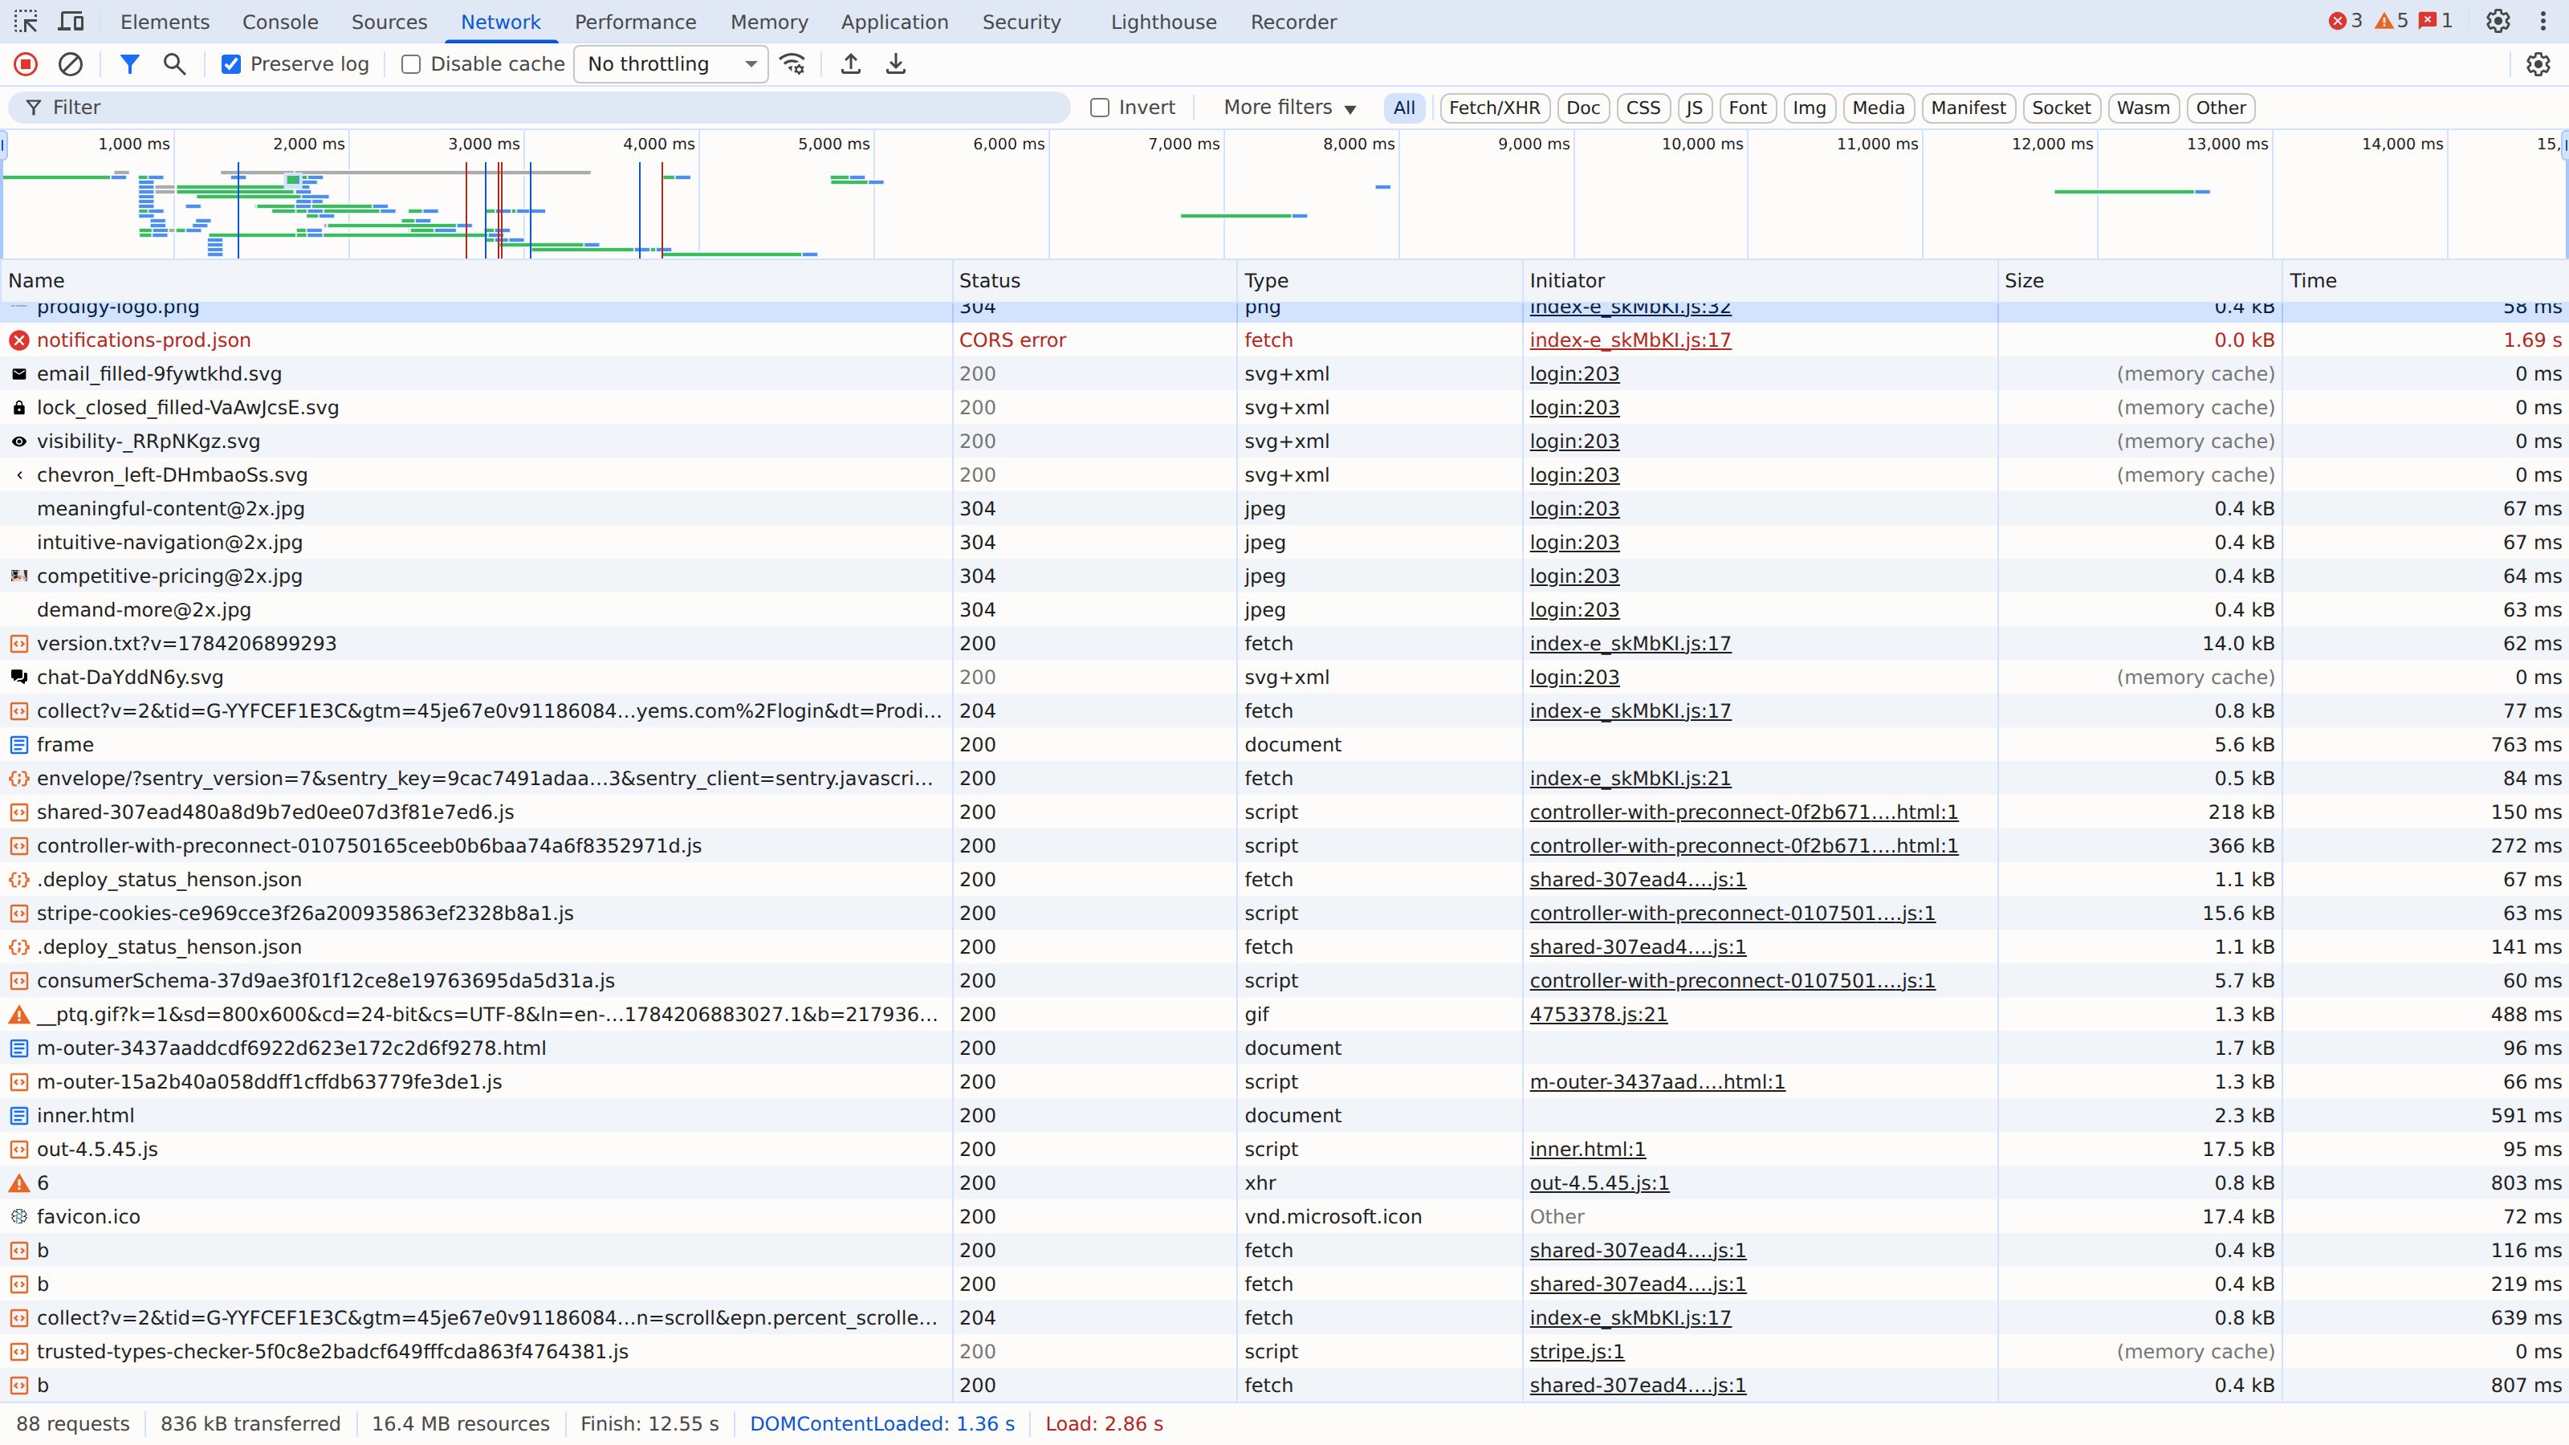Click the red error count badge
The width and height of the screenshot is (2569, 1445).
click(x=2346, y=21)
